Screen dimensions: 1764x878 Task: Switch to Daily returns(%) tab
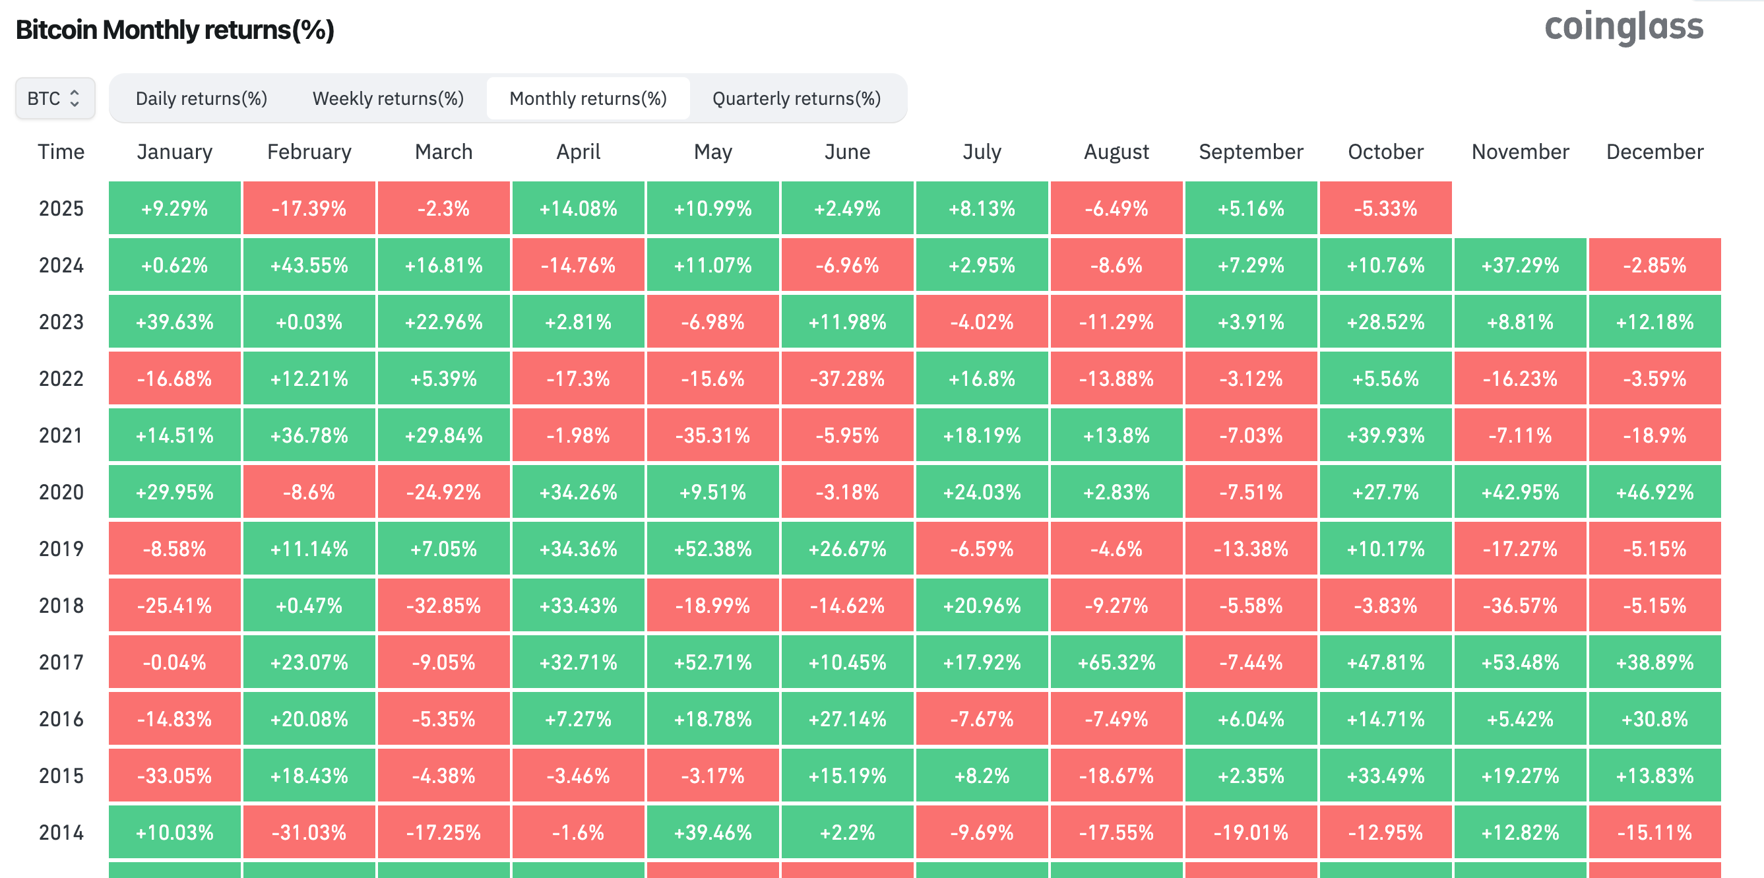click(x=201, y=99)
